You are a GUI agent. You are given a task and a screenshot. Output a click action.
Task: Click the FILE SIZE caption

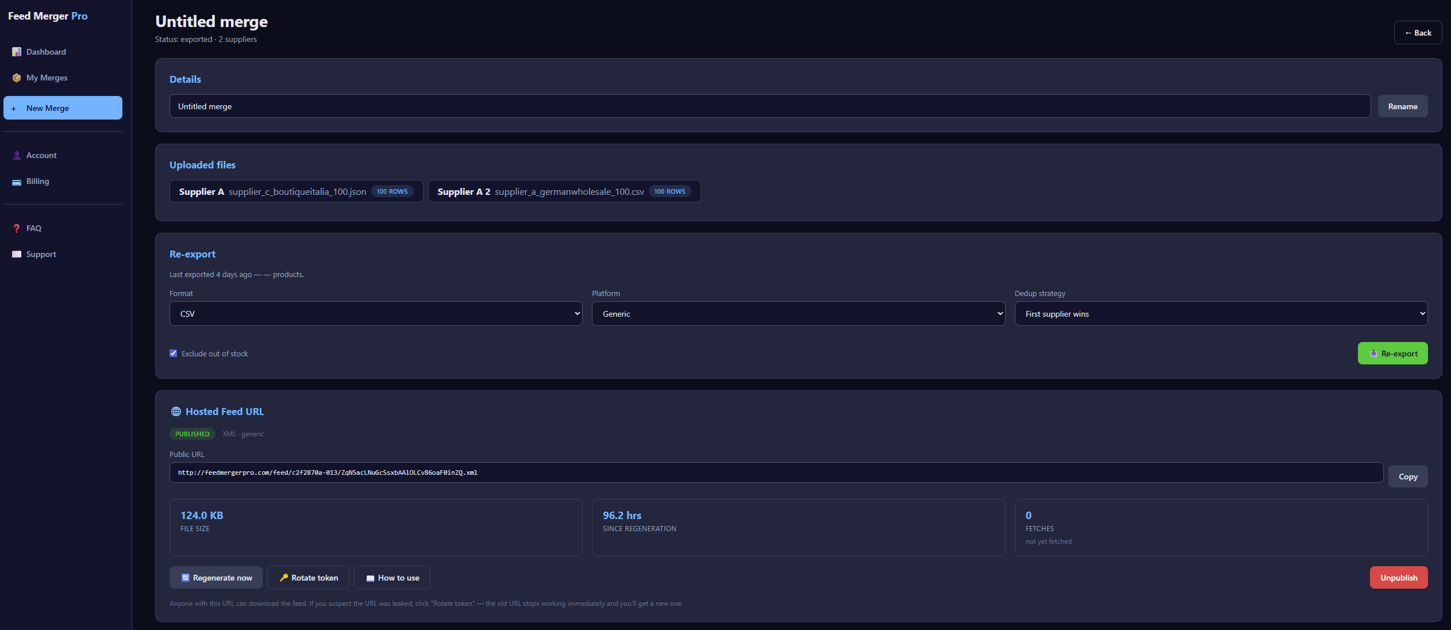tap(195, 529)
